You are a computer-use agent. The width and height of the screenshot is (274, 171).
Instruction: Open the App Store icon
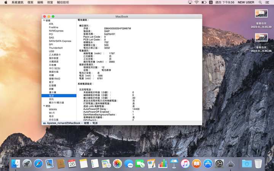pyautogui.click(x=208, y=164)
